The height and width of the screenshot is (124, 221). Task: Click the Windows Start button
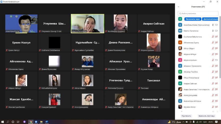coord(2,122)
